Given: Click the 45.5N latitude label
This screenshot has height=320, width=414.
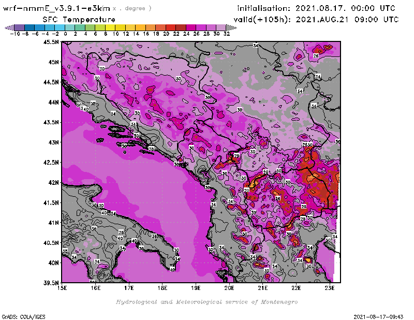Looking at the screenshot, I should click(51, 42).
